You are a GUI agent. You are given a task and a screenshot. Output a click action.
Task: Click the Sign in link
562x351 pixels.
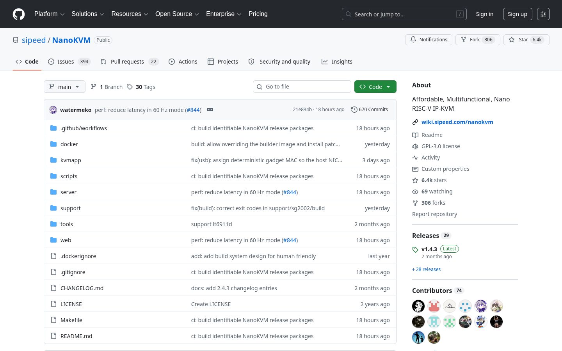(484, 14)
